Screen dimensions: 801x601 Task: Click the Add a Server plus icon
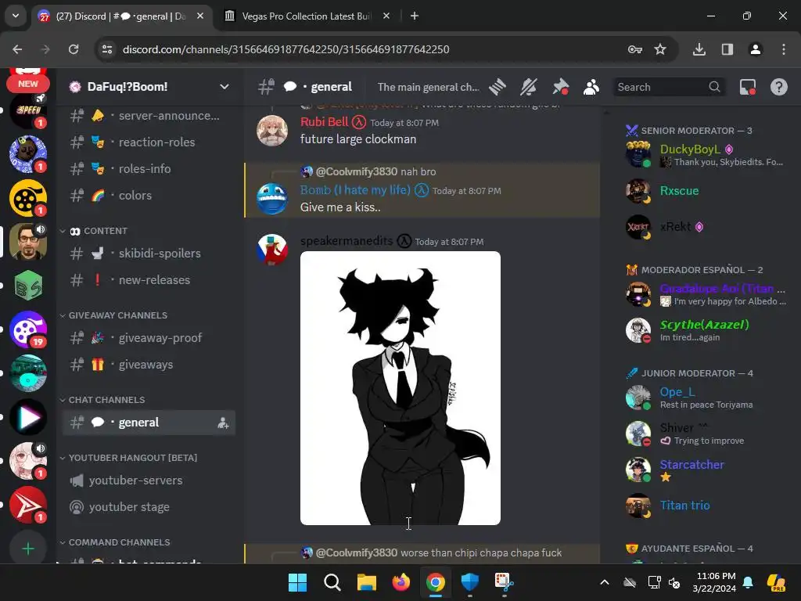click(x=28, y=549)
